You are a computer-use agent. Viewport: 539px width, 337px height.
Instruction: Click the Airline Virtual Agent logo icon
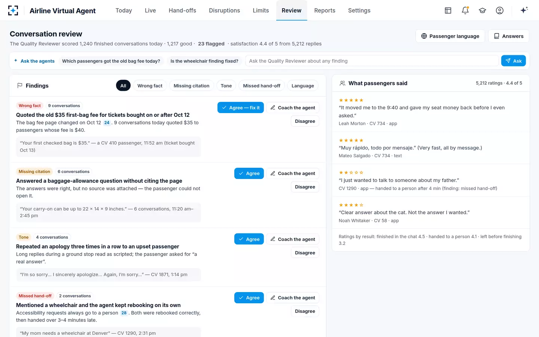click(x=13, y=10)
